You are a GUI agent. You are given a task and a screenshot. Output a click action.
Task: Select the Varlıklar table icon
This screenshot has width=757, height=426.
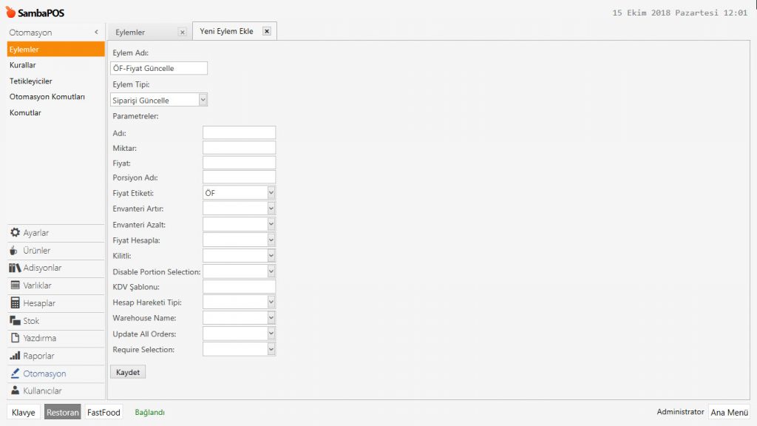[15, 285]
